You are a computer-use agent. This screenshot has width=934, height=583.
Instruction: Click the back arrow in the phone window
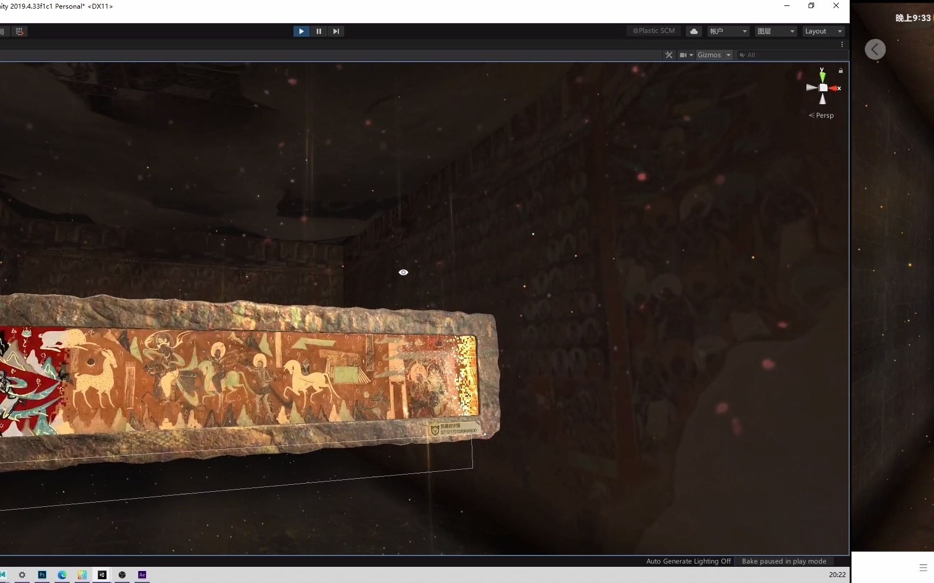pos(875,49)
